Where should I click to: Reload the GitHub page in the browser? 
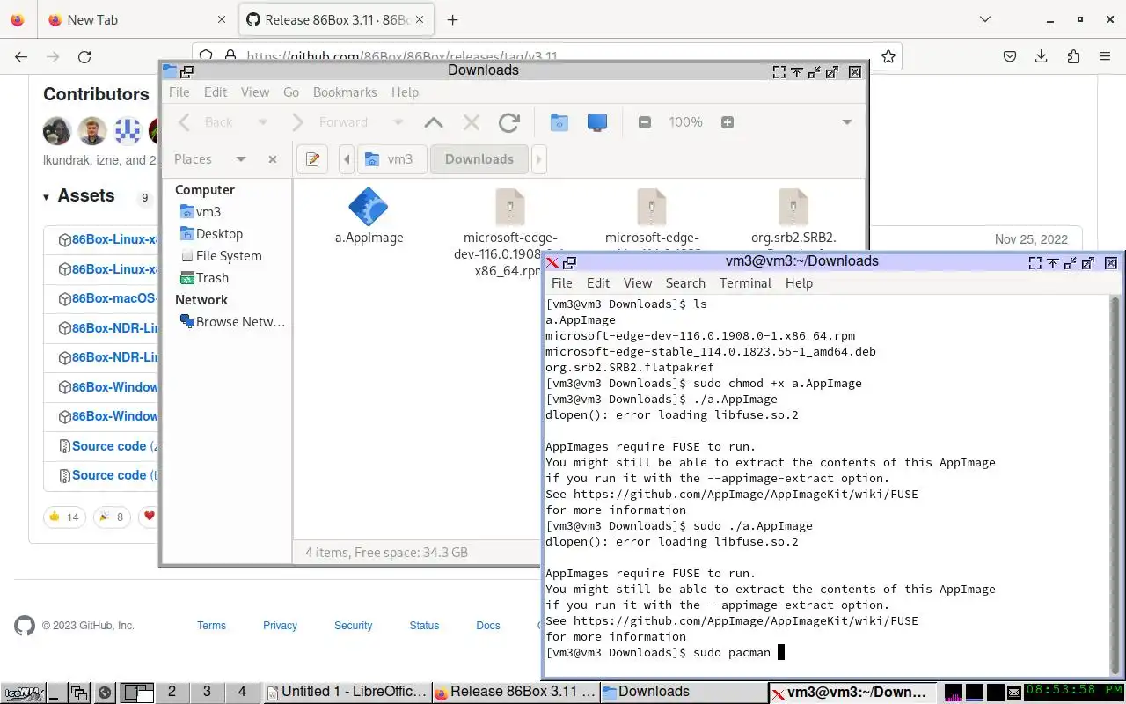pos(84,56)
